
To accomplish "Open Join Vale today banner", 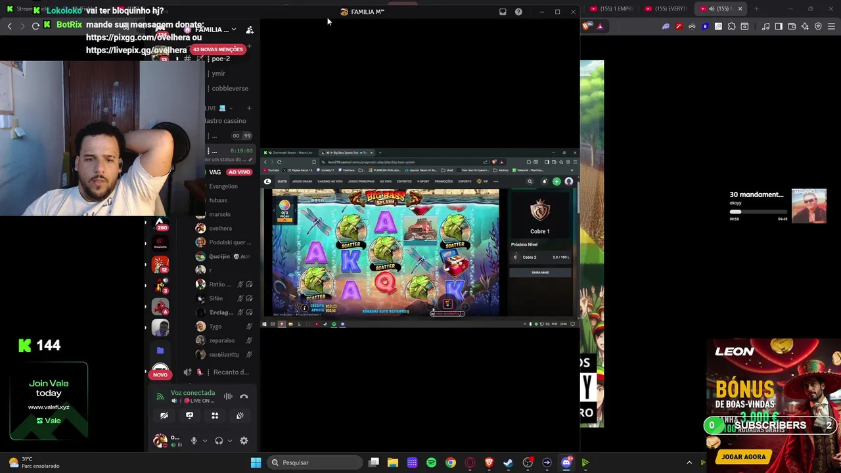I will pos(49,401).
